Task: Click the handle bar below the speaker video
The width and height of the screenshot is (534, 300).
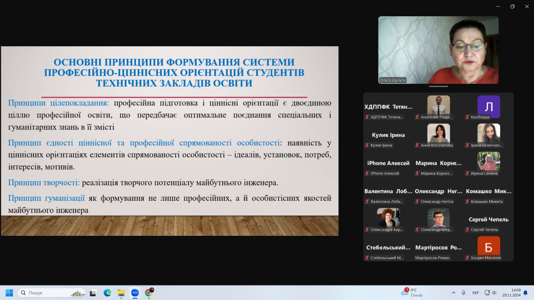Action: tap(438, 87)
